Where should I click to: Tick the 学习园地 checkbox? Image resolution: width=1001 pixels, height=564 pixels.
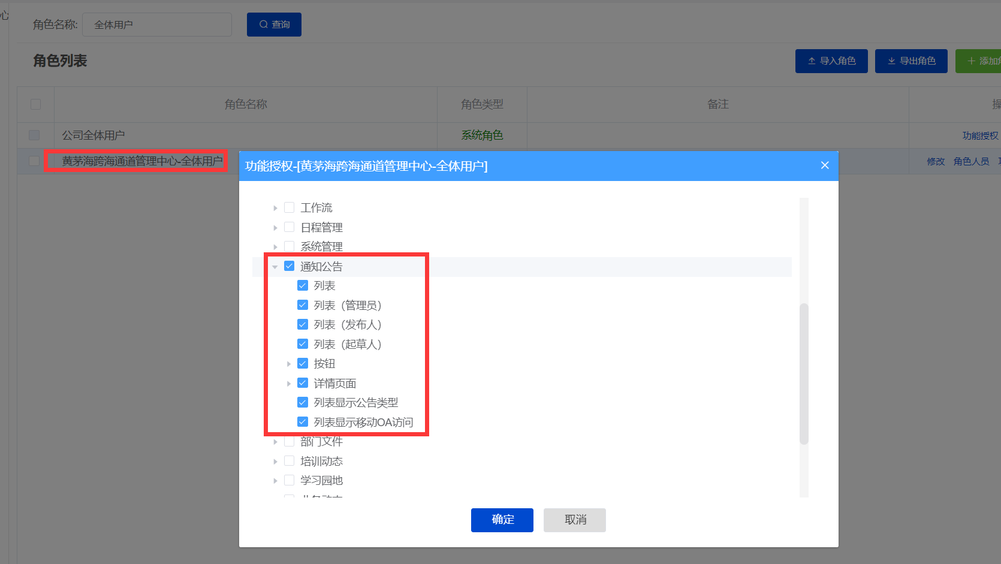pos(289,480)
